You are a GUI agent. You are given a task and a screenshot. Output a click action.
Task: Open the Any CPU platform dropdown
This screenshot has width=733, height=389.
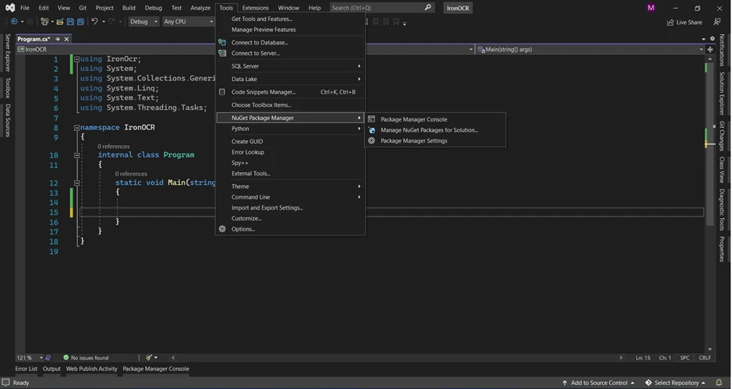click(x=188, y=22)
